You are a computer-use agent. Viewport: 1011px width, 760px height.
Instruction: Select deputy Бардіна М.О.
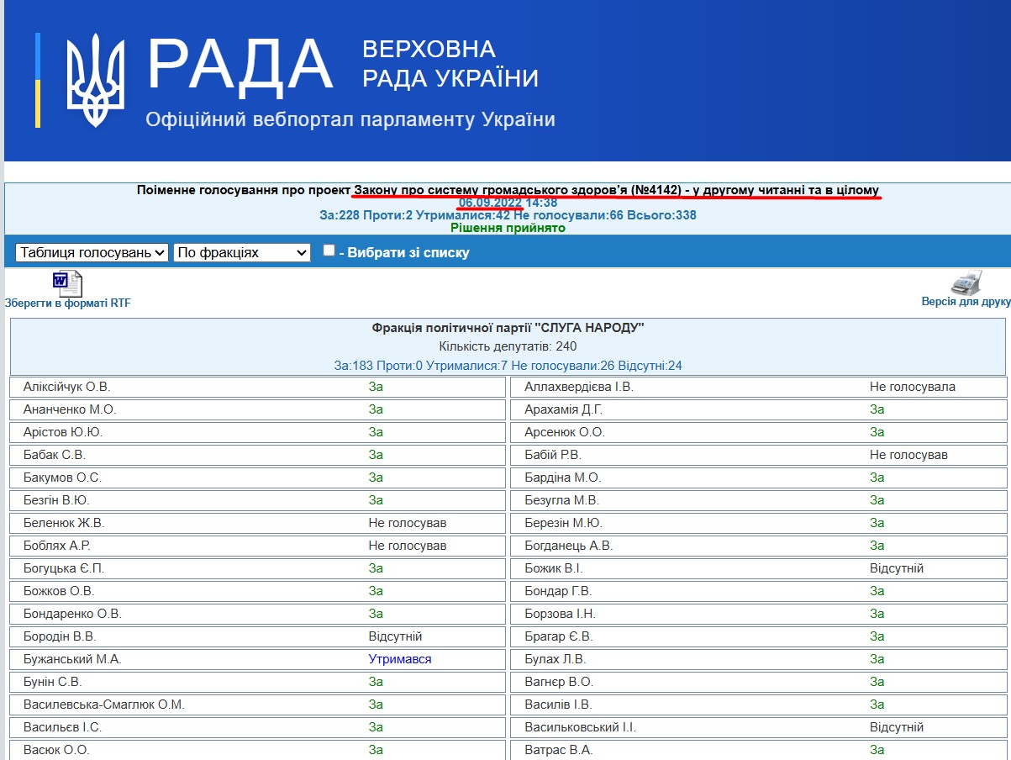click(x=563, y=478)
